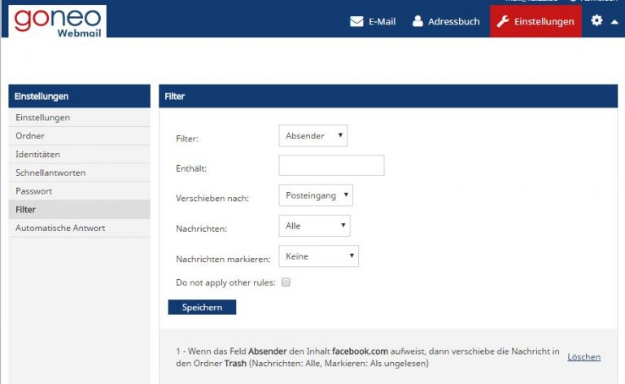The width and height of the screenshot is (625, 384).
Task: Open the Passwort settings page
Action: click(x=79, y=191)
